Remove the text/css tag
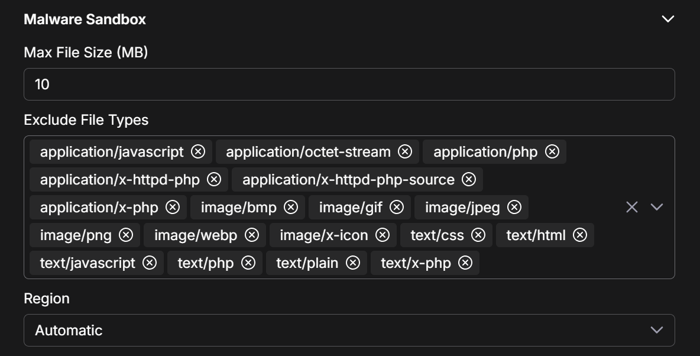 (478, 235)
